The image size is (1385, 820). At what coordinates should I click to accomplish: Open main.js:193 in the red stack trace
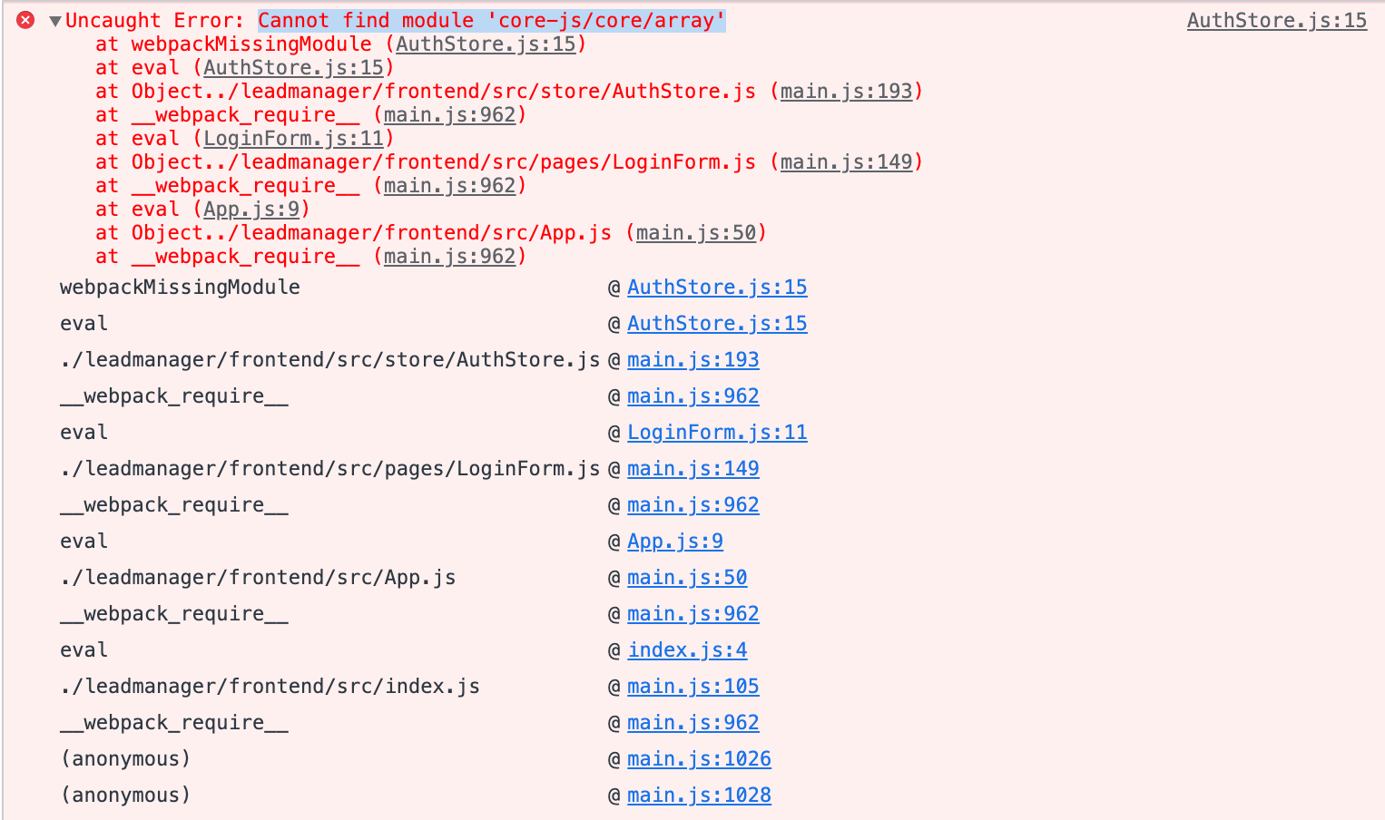click(846, 91)
